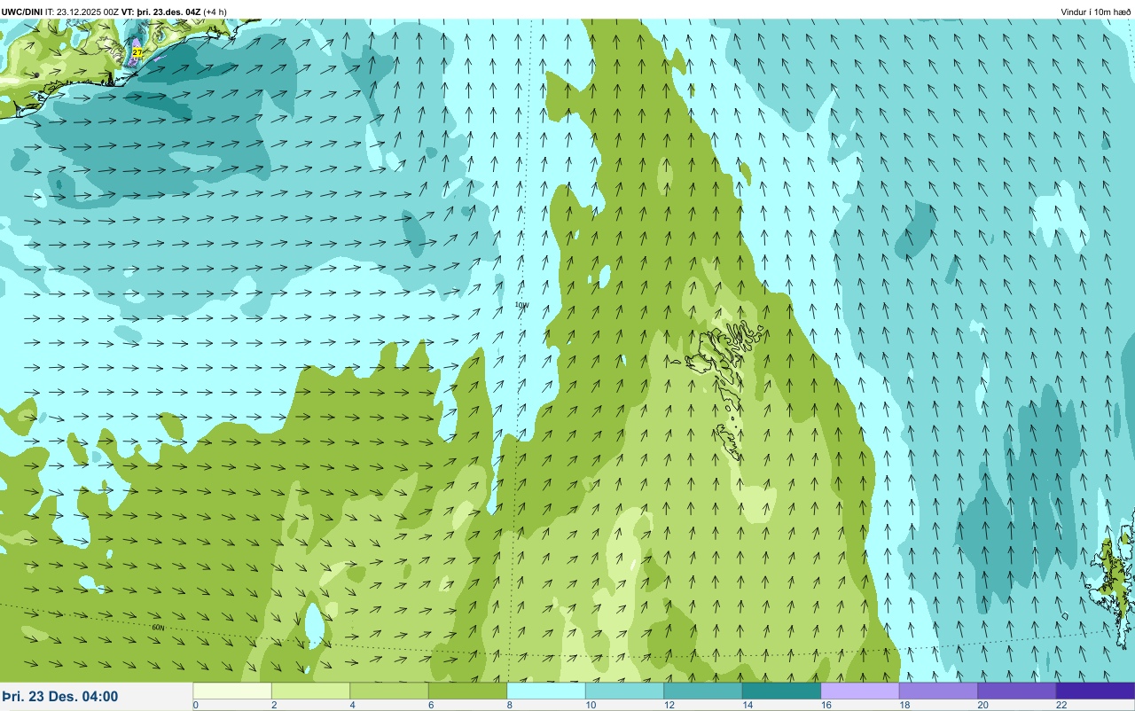Click the "Vindur í 10m hæð" title text

(x=1096, y=12)
